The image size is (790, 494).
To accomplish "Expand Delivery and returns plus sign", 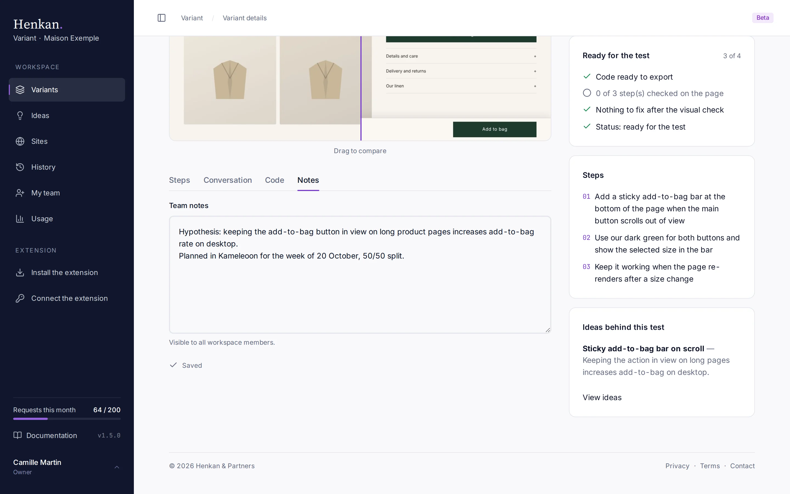I will (x=535, y=71).
